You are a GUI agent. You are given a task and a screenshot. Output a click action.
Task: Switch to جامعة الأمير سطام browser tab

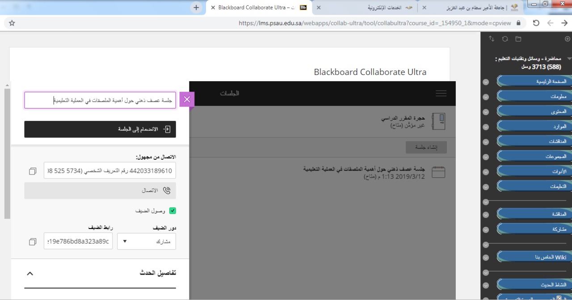(474, 8)
